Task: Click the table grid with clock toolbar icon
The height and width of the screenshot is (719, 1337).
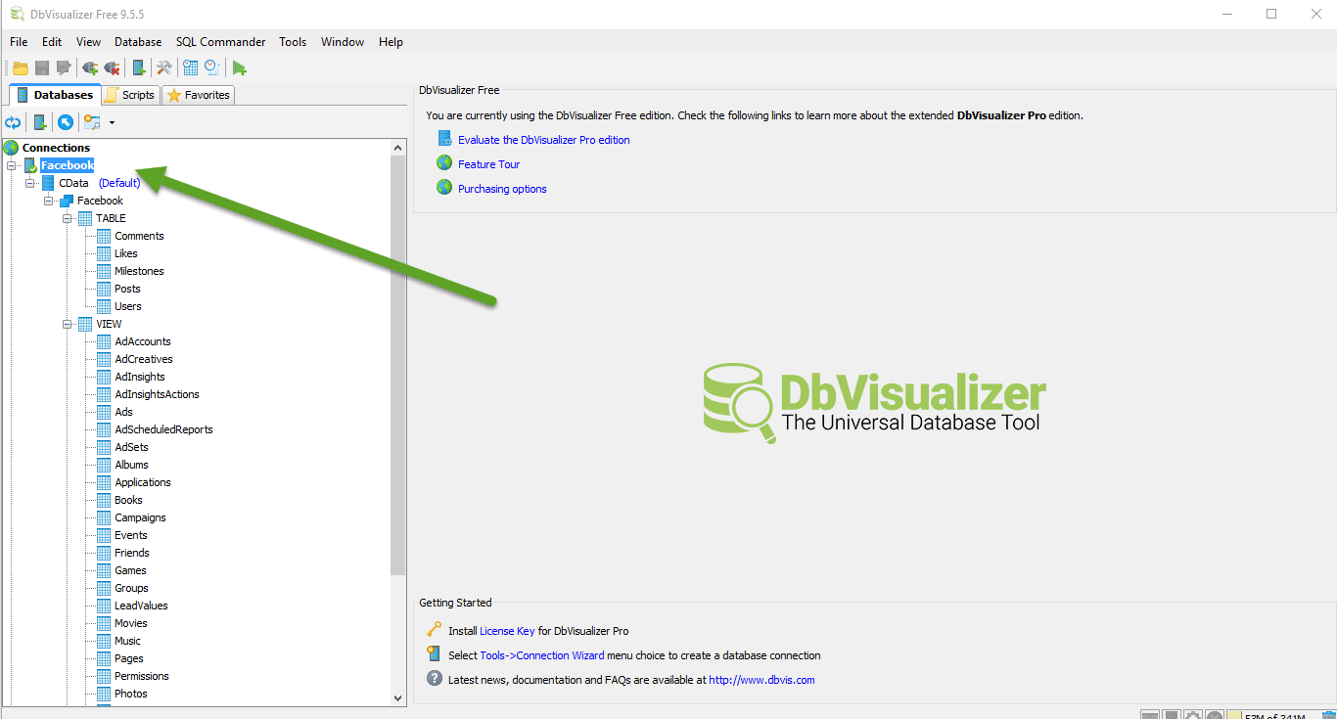Action: [x=191, y=67]
